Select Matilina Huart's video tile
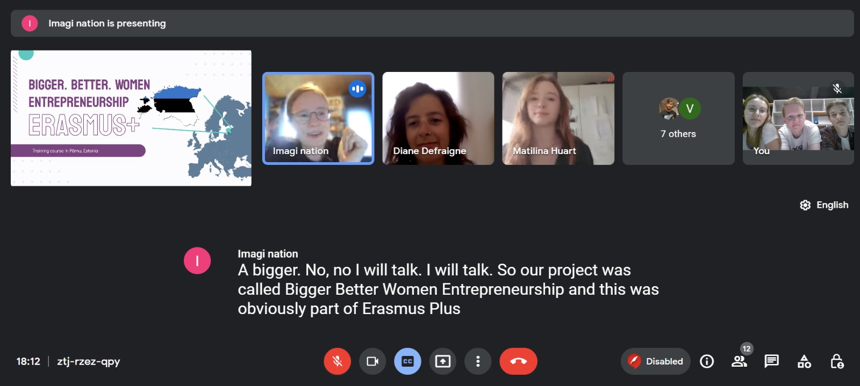The height and width of the screenshot is (386, 860). click(x=558, y=118)
